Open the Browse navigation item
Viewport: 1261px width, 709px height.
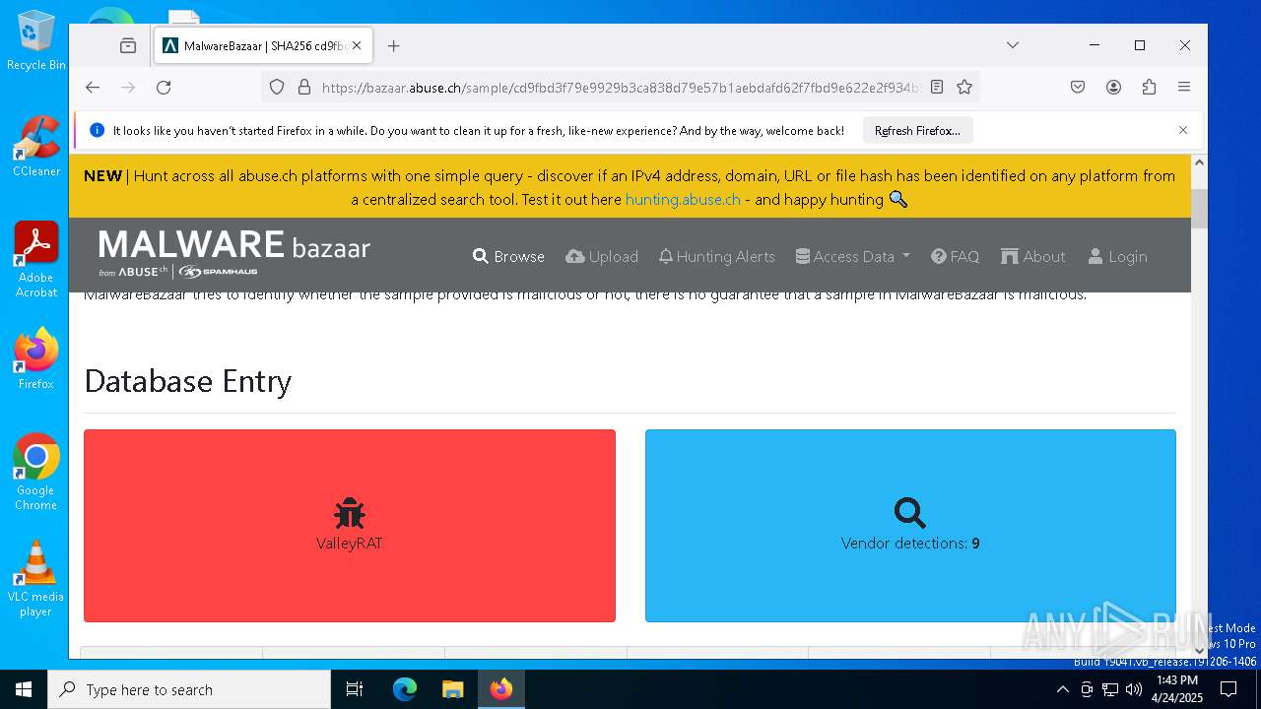508,256
